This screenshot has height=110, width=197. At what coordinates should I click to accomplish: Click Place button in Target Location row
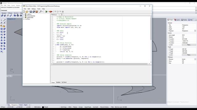189,55
